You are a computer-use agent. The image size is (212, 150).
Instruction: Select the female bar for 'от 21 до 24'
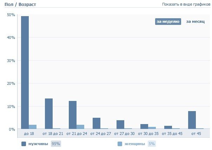point(80,127)
